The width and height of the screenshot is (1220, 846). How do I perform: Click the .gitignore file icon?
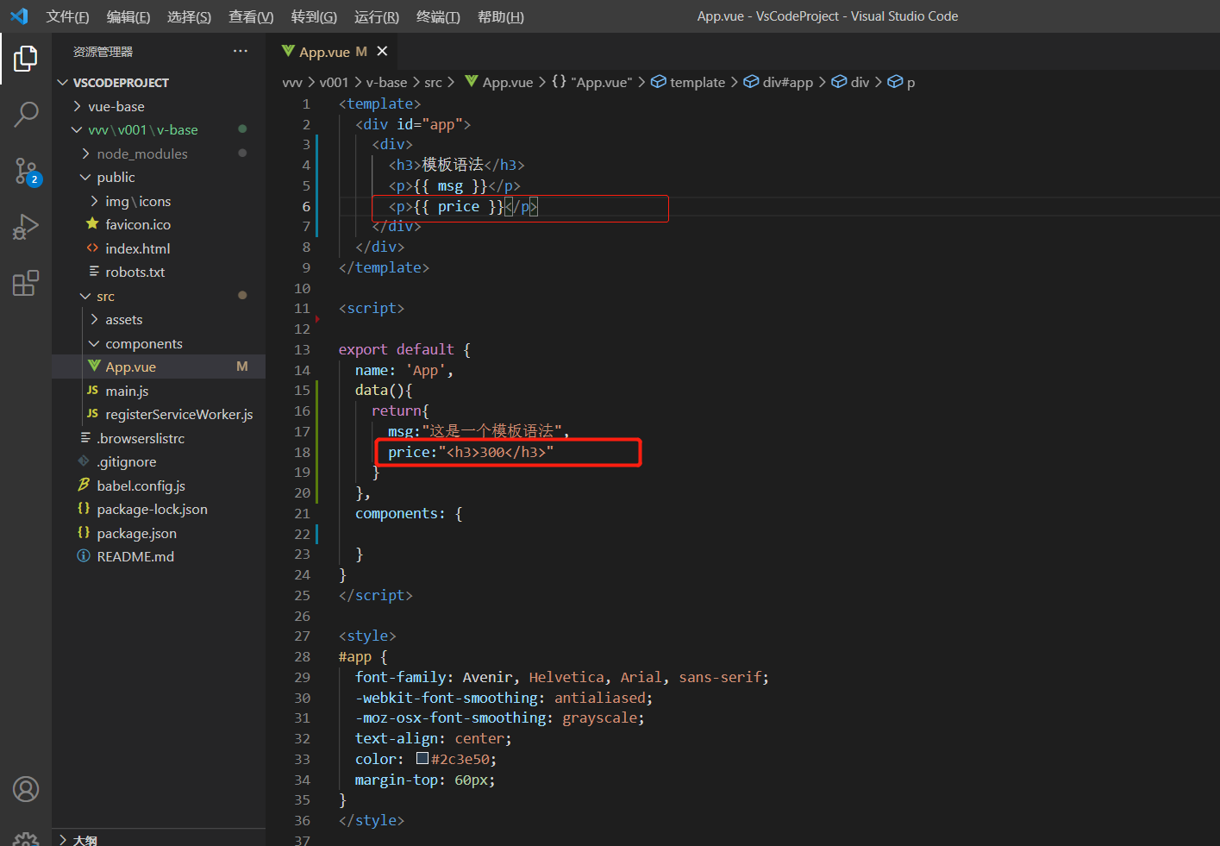point(84,461)
